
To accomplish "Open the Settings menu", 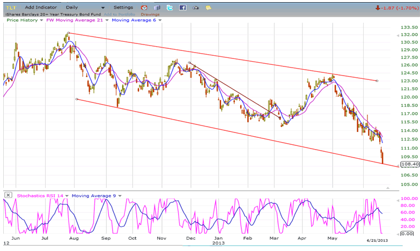I will click(x=123, y=8).
